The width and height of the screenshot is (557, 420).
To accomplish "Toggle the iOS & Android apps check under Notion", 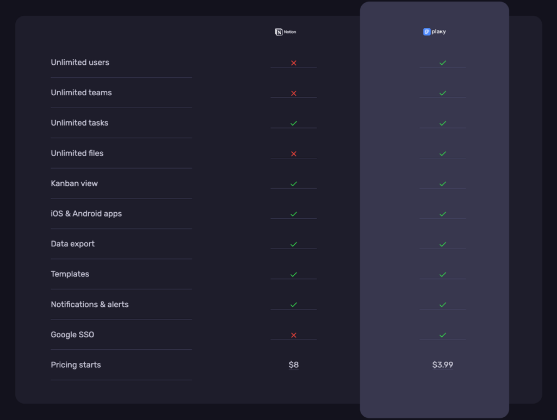I will tap(294, 213).
